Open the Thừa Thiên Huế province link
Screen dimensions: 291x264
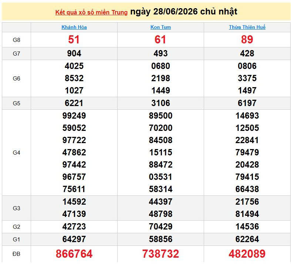pyautogui.click(x=247, y=27)
